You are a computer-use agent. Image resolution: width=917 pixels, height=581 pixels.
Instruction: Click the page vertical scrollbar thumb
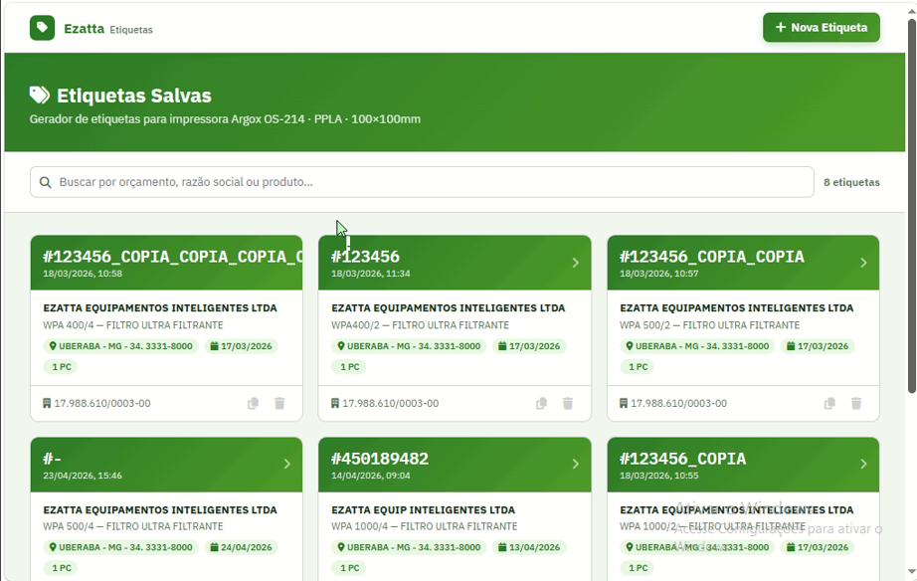(912, 205)
